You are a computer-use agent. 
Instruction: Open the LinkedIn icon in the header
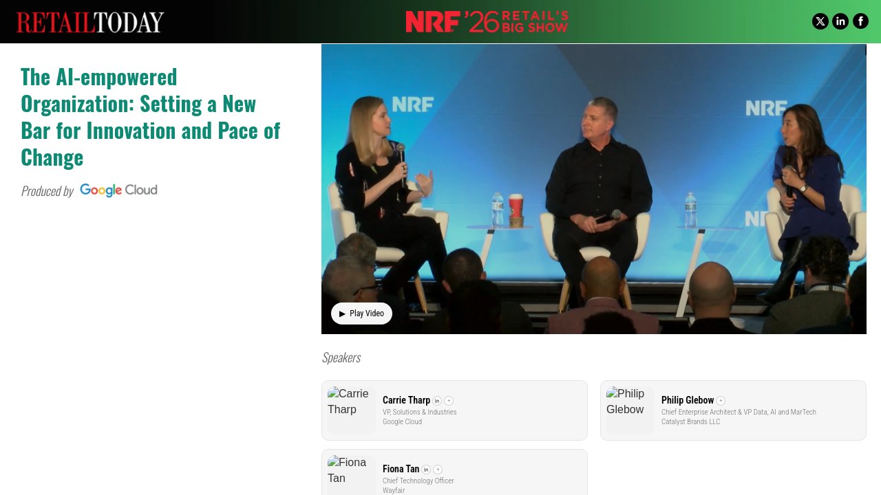pyautogui.click(x=840, y=21)
